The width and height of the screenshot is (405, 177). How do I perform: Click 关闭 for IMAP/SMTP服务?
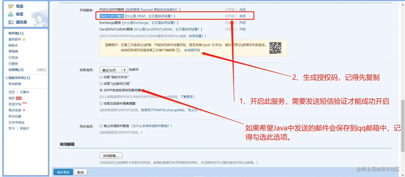click(x=242, y=16)
